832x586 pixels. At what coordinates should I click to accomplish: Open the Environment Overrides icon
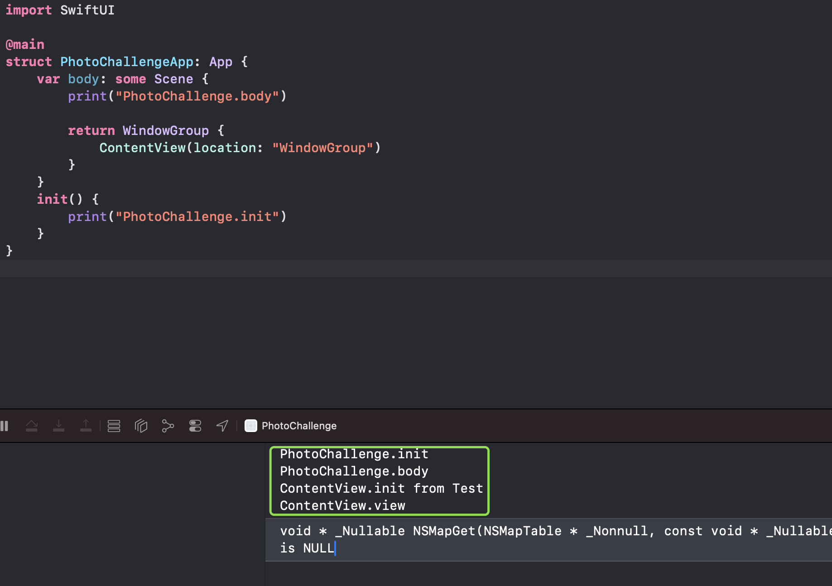[x=195, y=426]
